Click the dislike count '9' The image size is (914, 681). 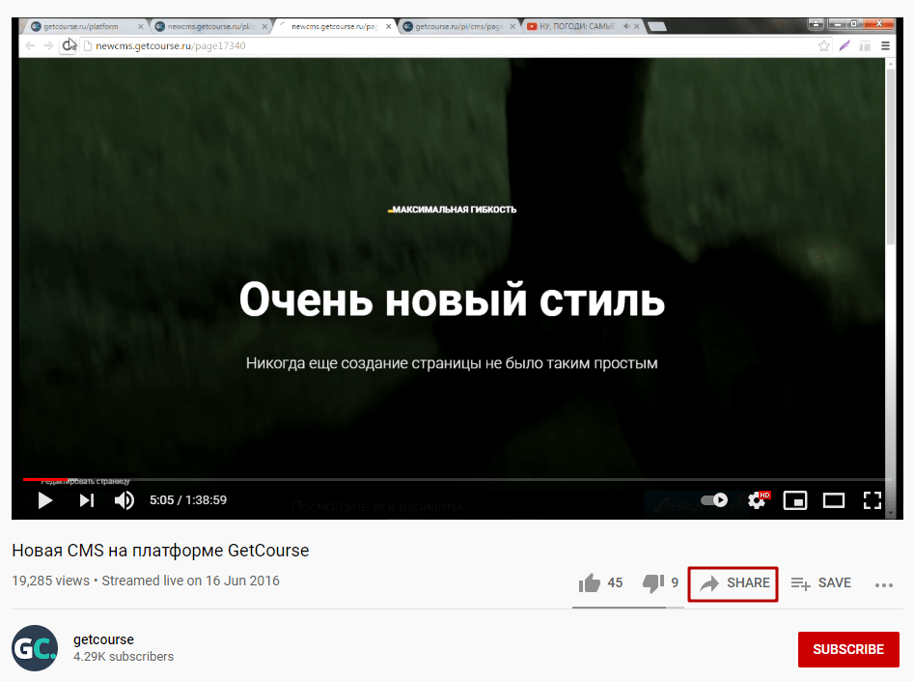(x=675, y=583)
